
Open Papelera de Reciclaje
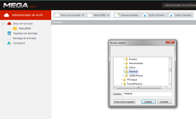coord(25,33)
